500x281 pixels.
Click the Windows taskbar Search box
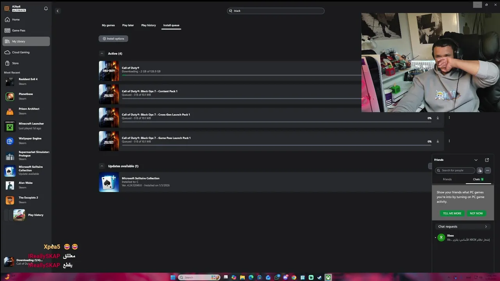pyautogui.click(x=199, y=277)
